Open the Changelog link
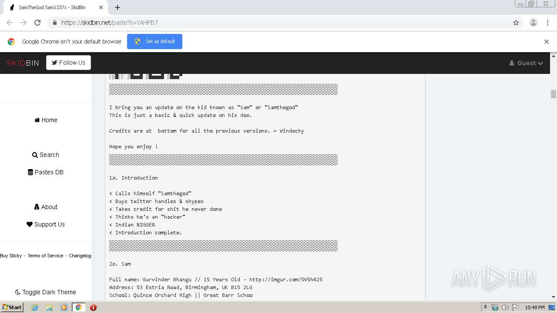The width and height of the screenshot is (557, 313). pyautogui.click(x=80, y=256)
